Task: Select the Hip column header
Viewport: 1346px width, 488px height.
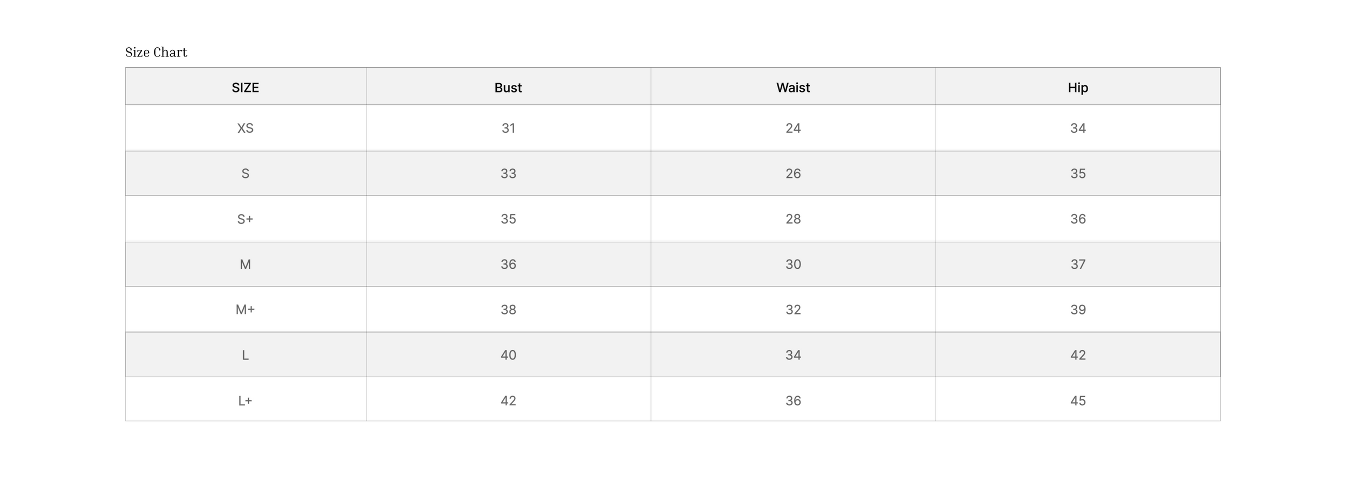Action: click(1078, 88)
